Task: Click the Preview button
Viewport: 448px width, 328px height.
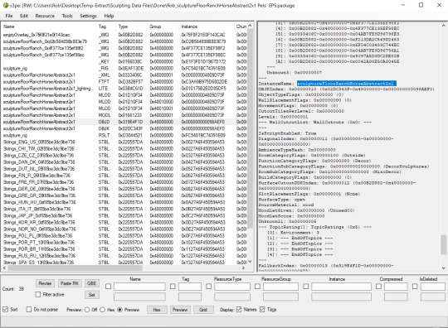Action: click(180, 310)
